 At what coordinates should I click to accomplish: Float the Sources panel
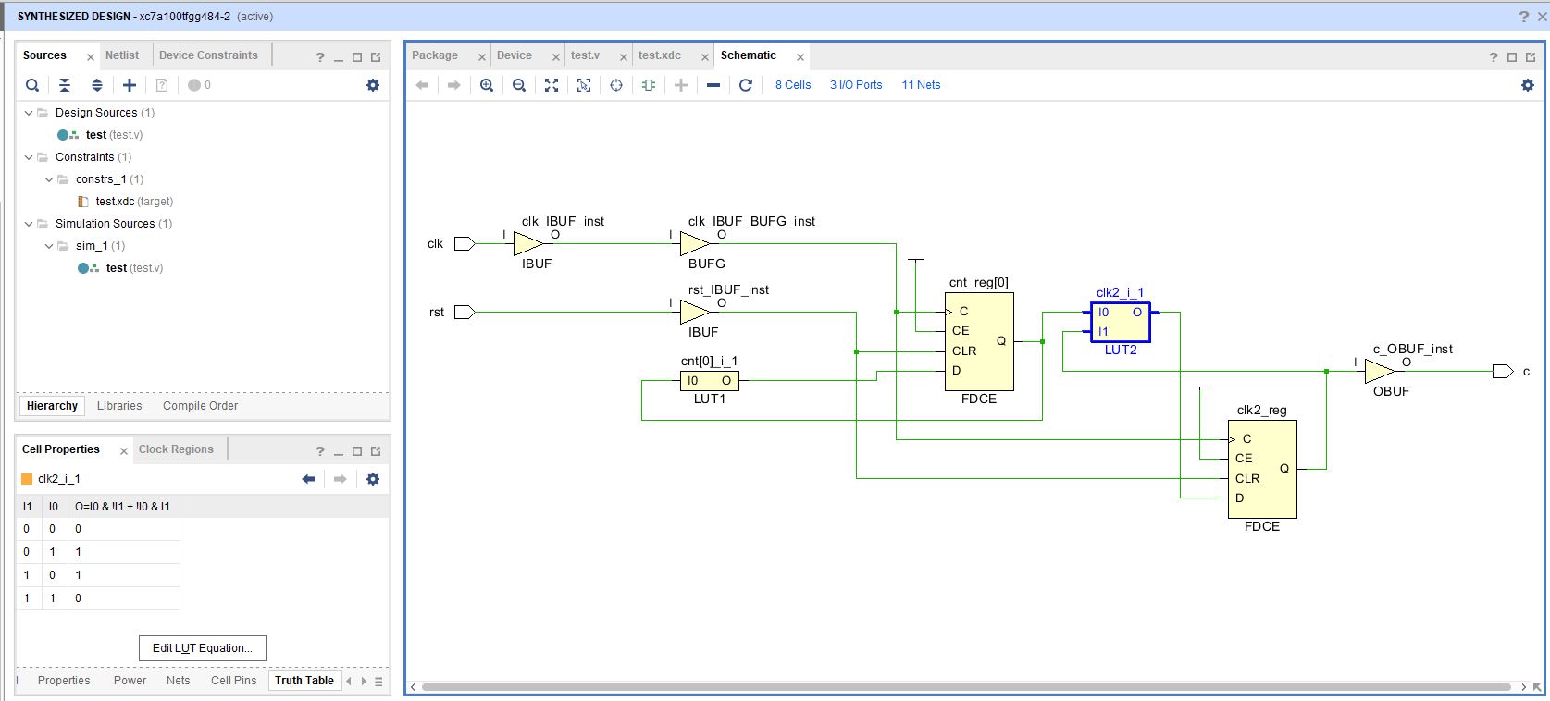pyautogui.click(x=376, y=57)
